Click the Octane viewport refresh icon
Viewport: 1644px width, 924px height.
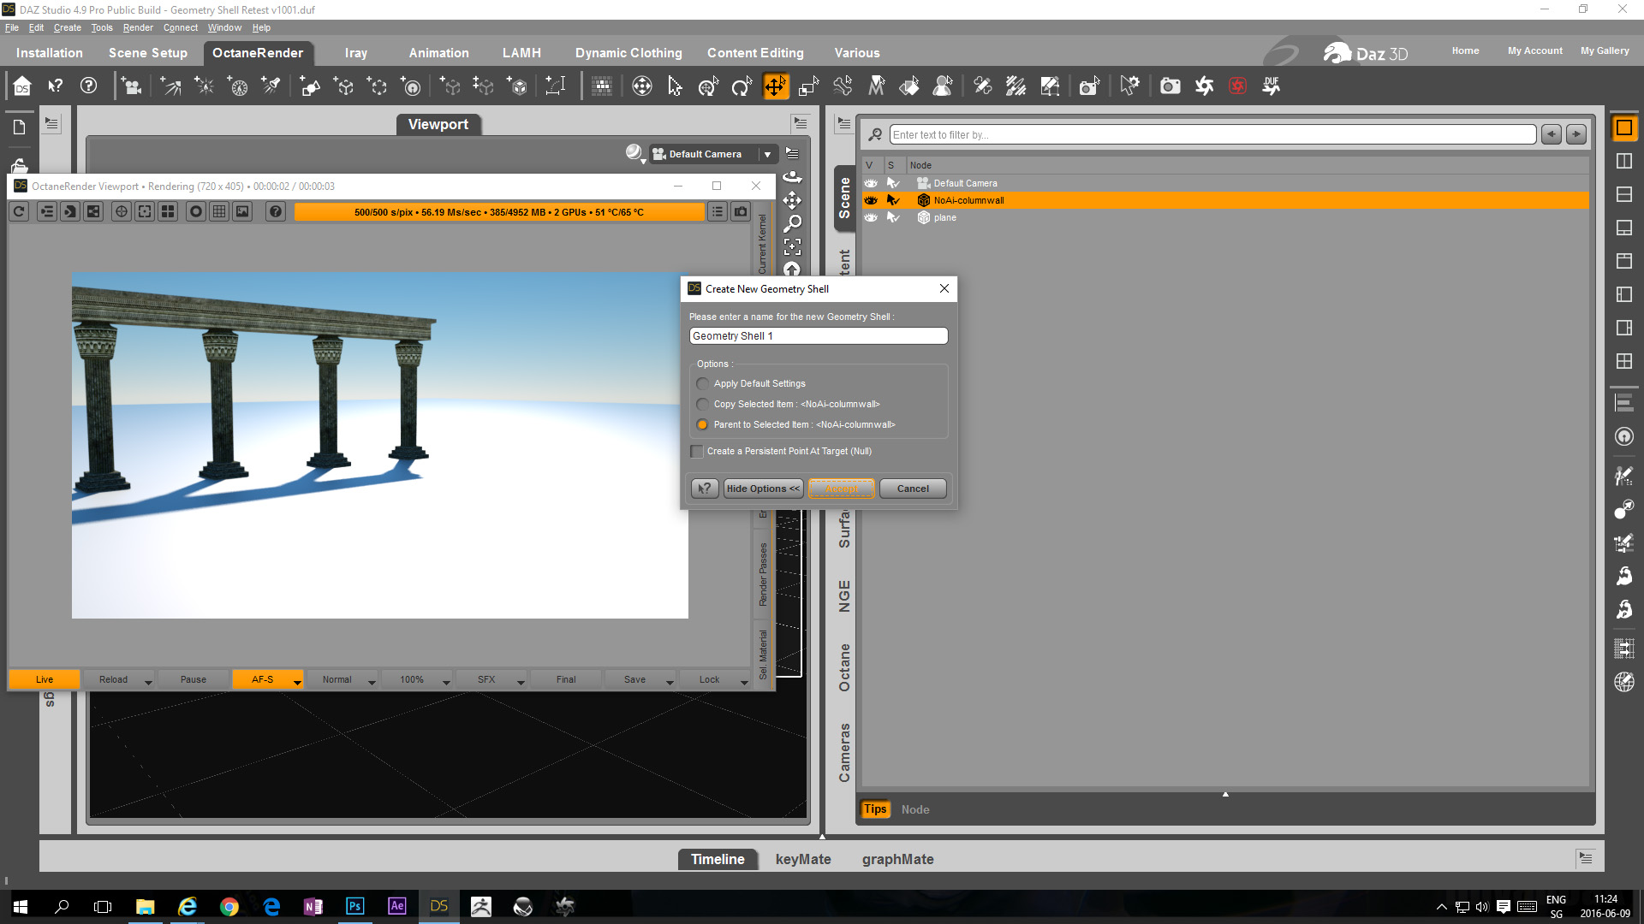click(19, 211)
